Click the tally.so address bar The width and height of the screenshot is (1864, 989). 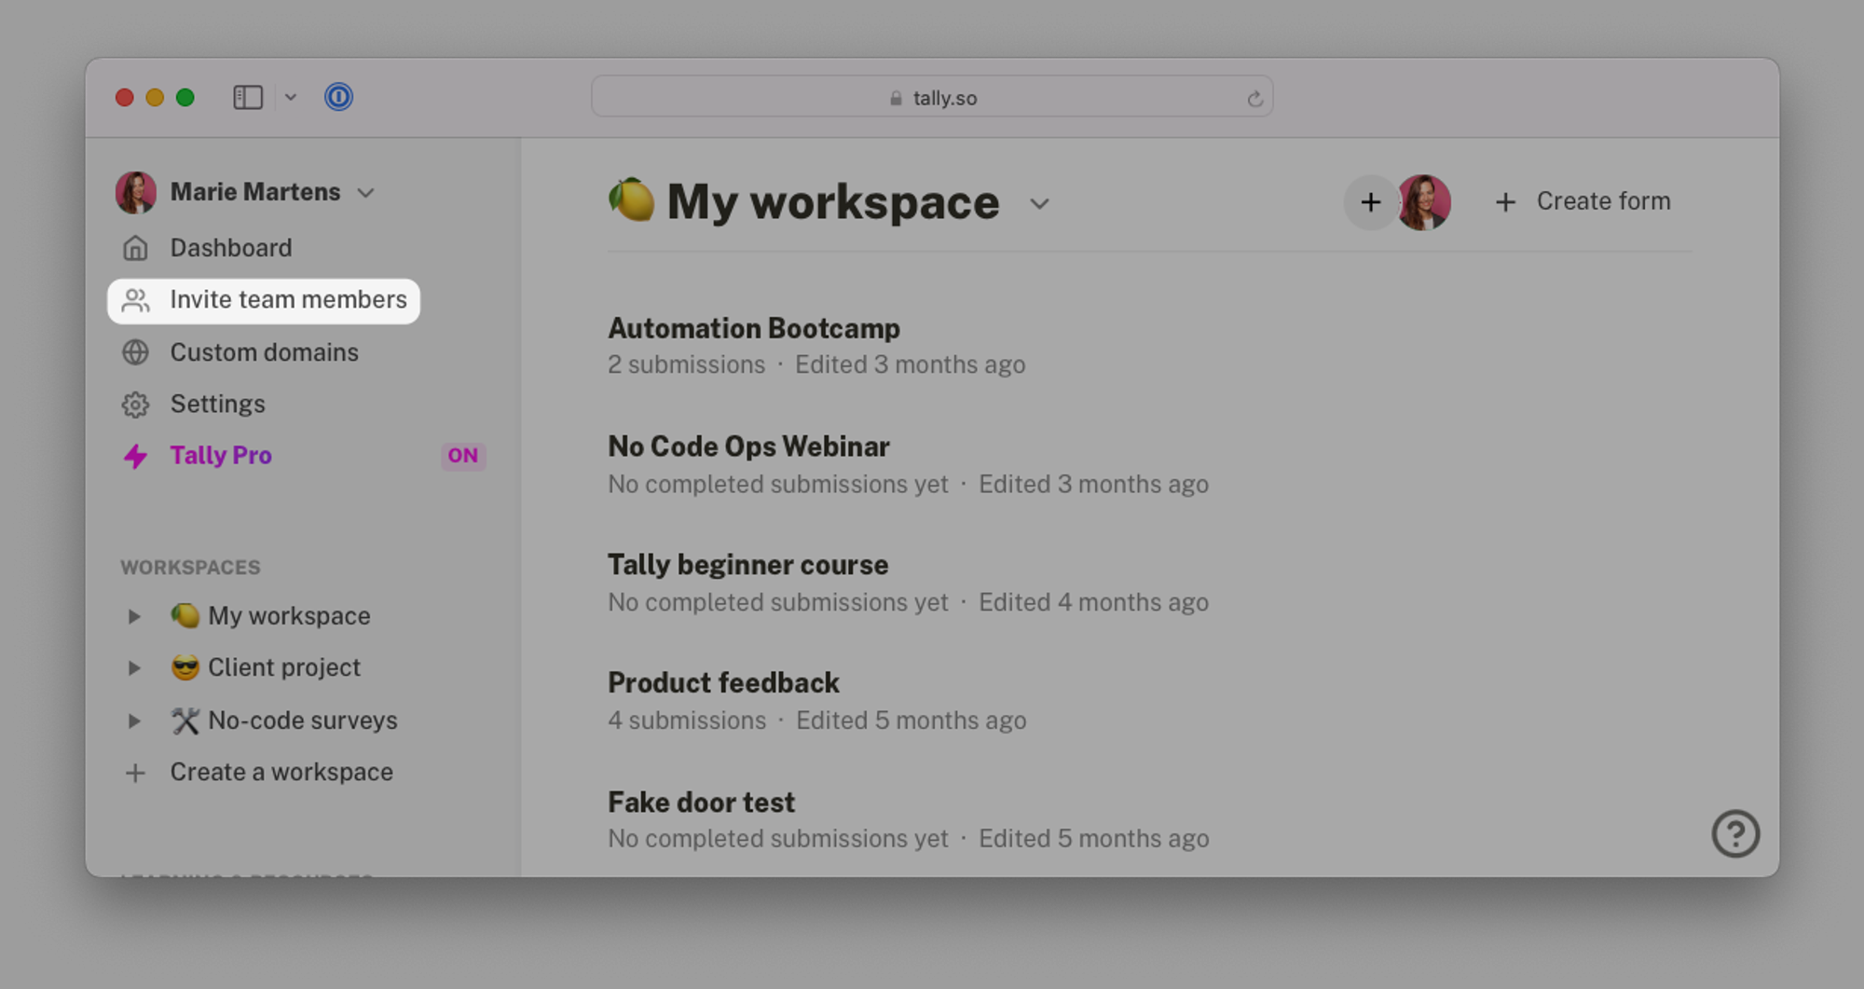coord(932,97)
